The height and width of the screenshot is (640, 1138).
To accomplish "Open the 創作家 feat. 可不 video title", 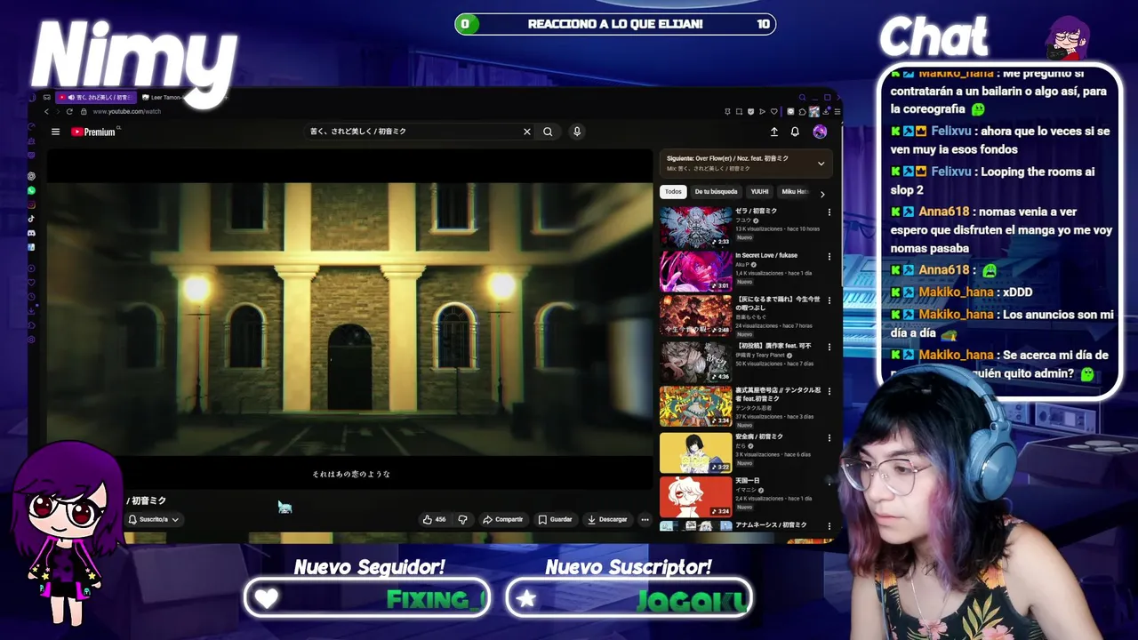I will click(x=773, y=346).
